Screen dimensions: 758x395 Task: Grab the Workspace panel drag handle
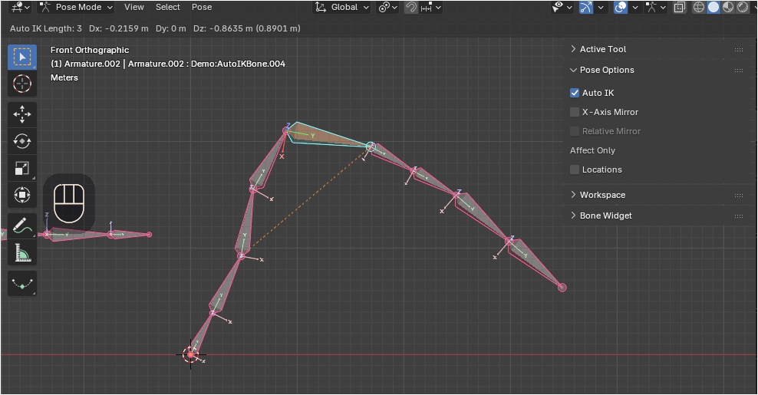739,196
